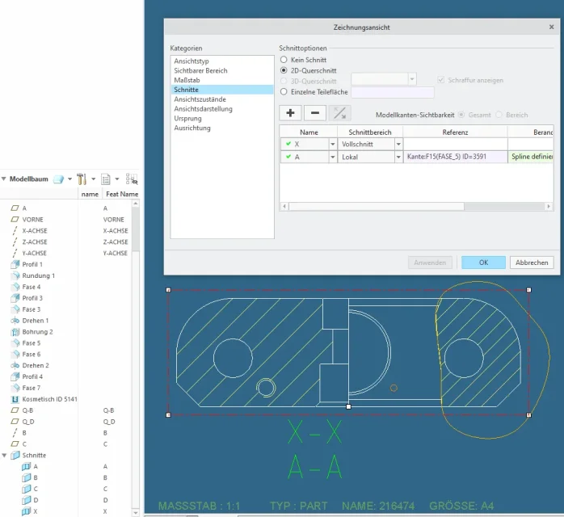Click the section table horizontal scrollbar
Screen dimensions: 564x517
(377, 206)
